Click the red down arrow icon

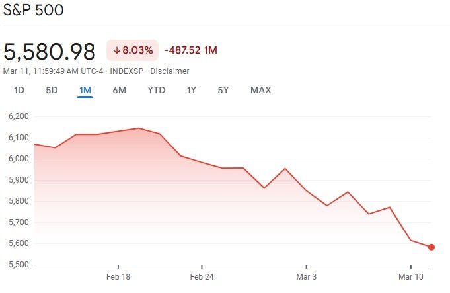[x=117, y=50]
